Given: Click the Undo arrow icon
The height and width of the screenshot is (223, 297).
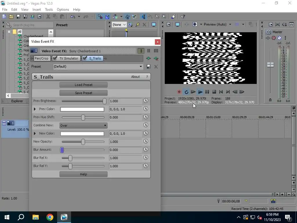Looking at the screenshot, I should 73,17.
